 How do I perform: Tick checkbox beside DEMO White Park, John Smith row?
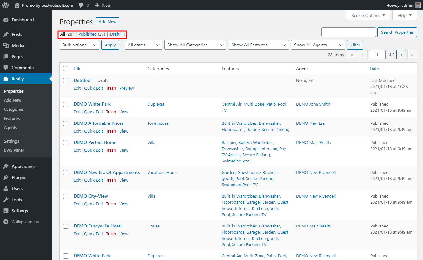point(66,104)
